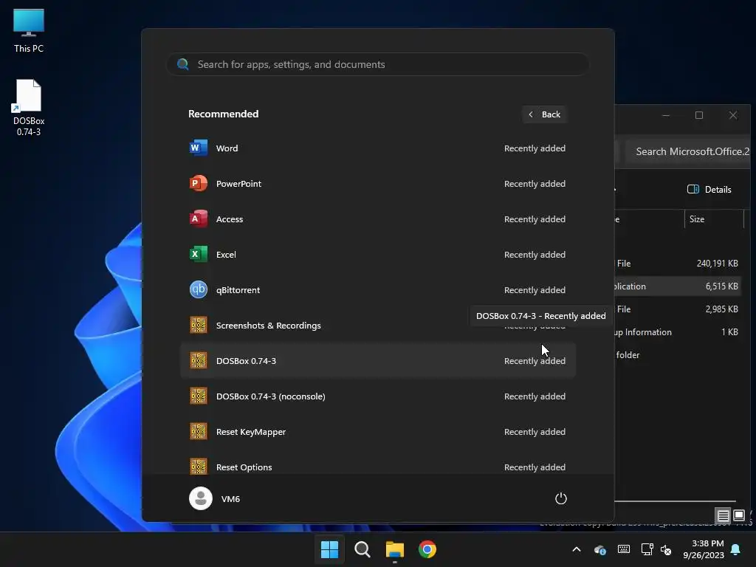Switch File Explorer to large thumbnails view

tap(739, 515)
